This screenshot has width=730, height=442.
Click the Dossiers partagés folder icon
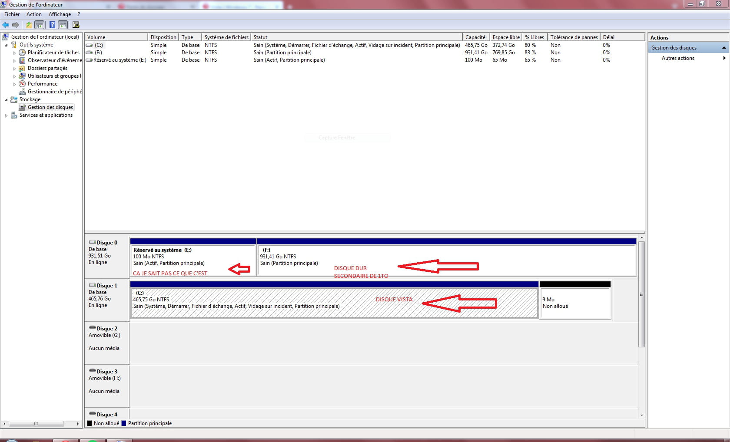tap(22, 68)
